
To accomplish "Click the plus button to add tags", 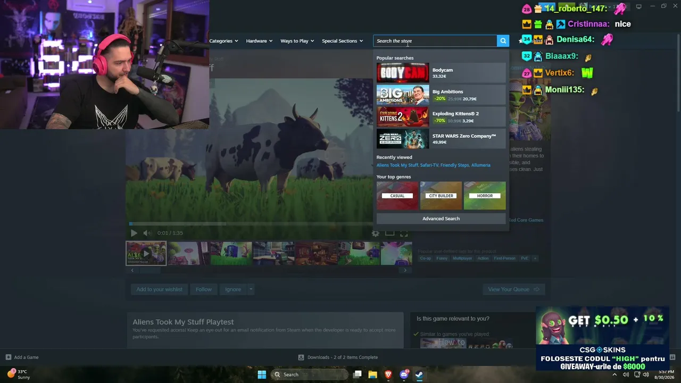I will (x=535, y=259).
